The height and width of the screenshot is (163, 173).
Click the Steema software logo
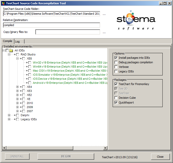click(136, 20)
